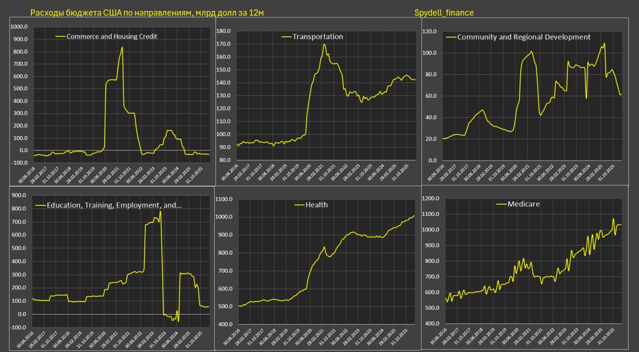This screenshot has height=352, width=639.
Task: Click the Commerce and Housing Credit legend label
Action: pos(112,36)
